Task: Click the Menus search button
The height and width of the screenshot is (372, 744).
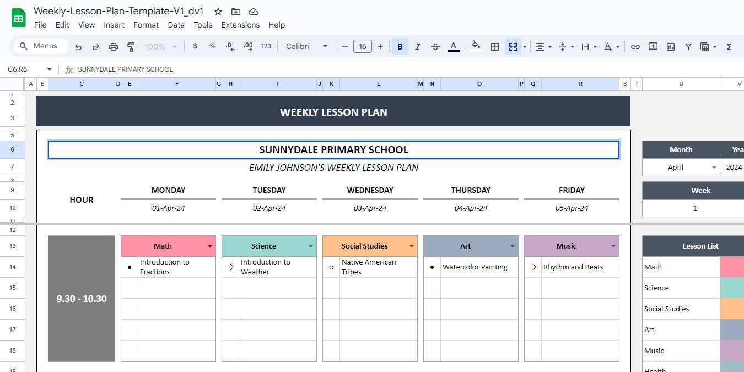Action: [39, 46]
